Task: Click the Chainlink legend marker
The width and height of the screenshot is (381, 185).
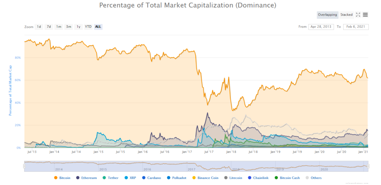Action: (250, 178)
